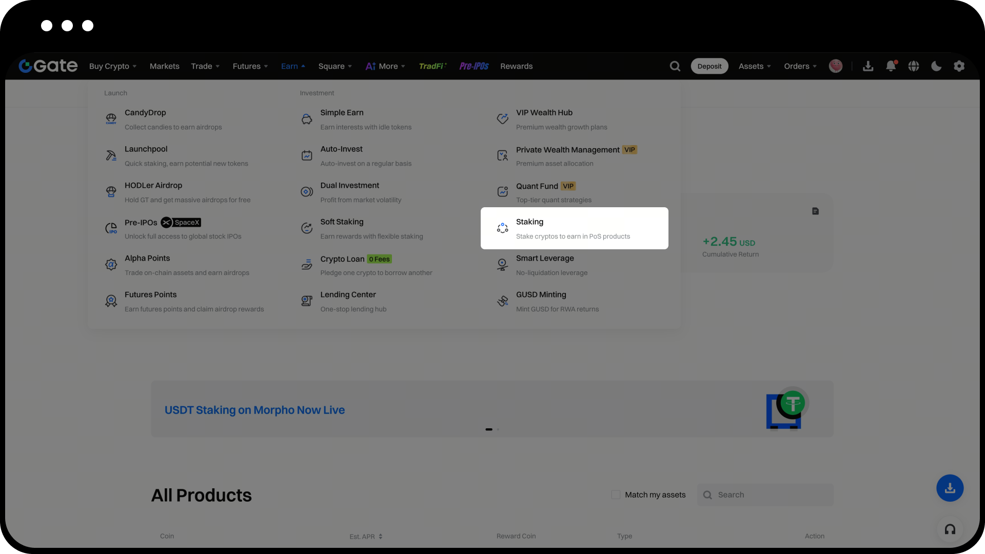
Task: Open the notifications bell icon
Action: pos(891,66)
